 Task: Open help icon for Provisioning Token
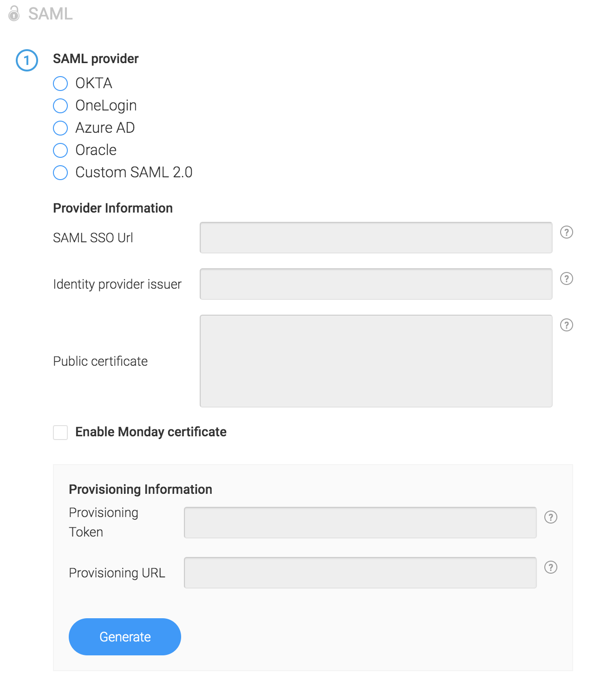tap(550, 517)
